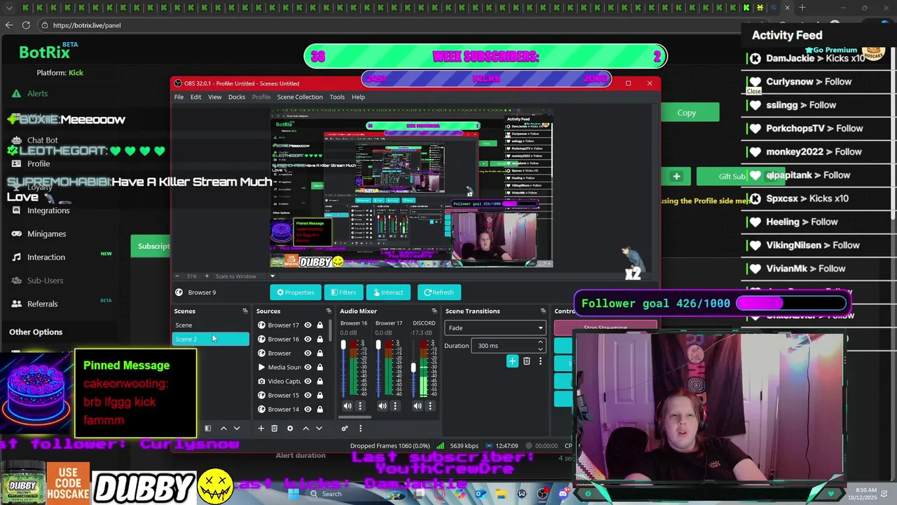Open Alerts in BotRix sidebar
Screen dimensions: 897x505
click(37, 93)
